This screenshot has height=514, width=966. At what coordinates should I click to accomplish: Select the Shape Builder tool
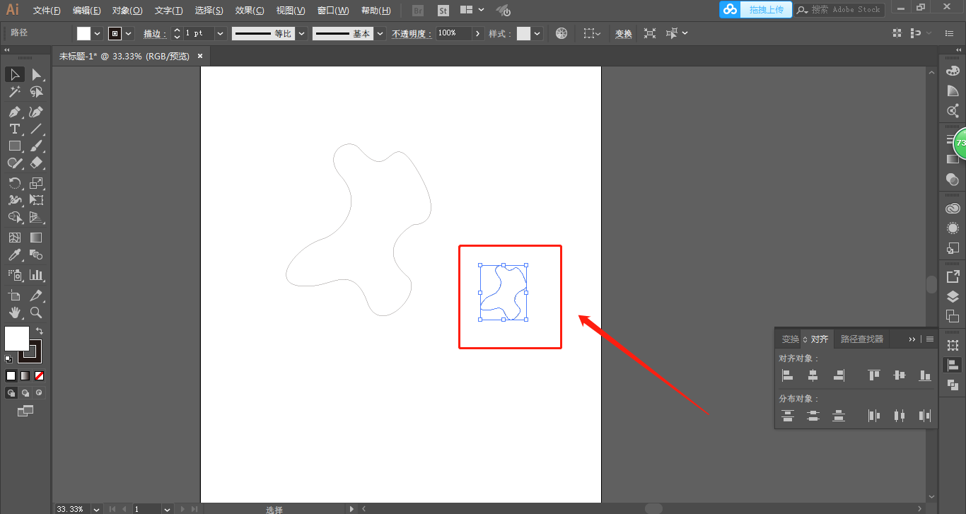click(x=15, y=217)
